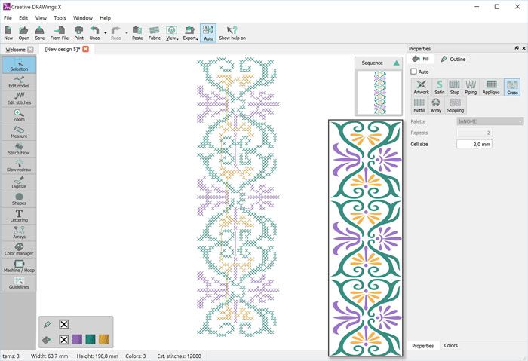528x361 pixels.
Task: Select the Netfill fill type
Action: pyautogui.click(x=419, y=105)
